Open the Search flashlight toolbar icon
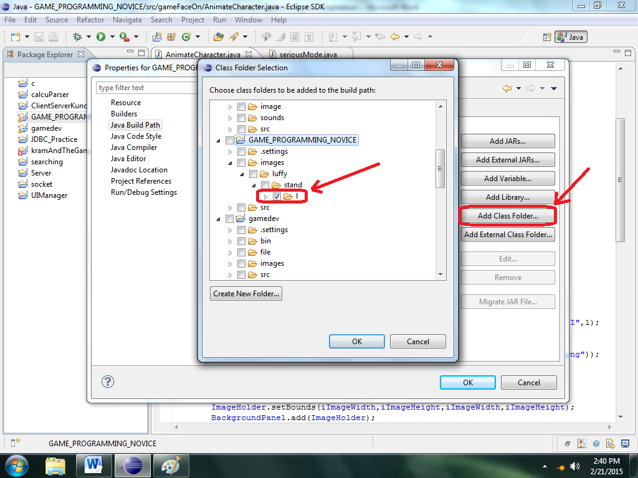 click(x=233, y=36)
